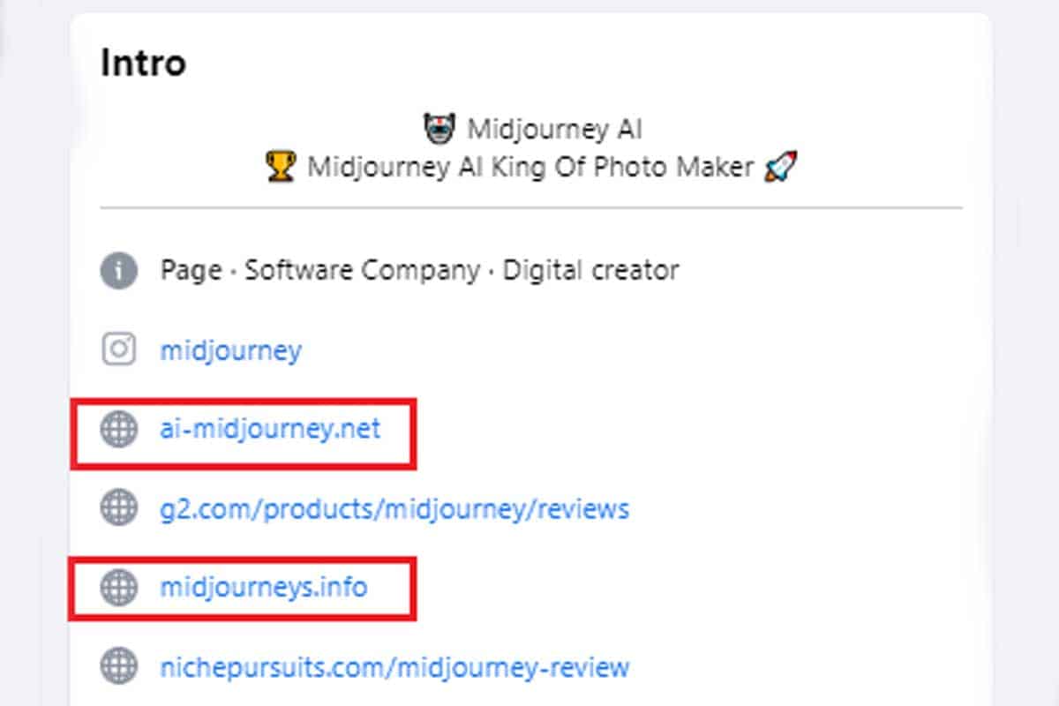Click 'Page · Software Company · Digital creator' text
Screen dimensions: 1059x706
pos(420,270)
